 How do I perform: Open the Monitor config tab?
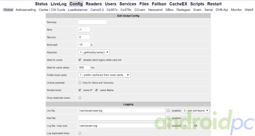click(236, 10)
